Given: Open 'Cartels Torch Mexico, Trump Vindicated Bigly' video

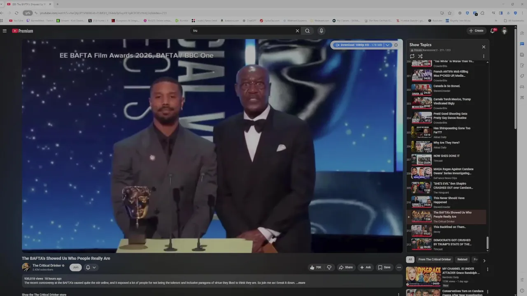Looking at the screenshot, I should tap(447, 103).
